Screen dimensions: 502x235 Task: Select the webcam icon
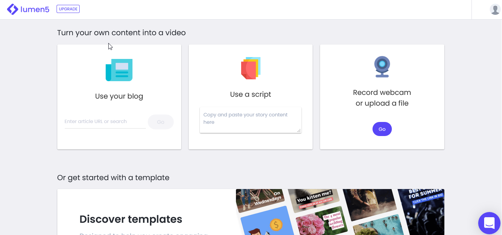click(382, 67)
